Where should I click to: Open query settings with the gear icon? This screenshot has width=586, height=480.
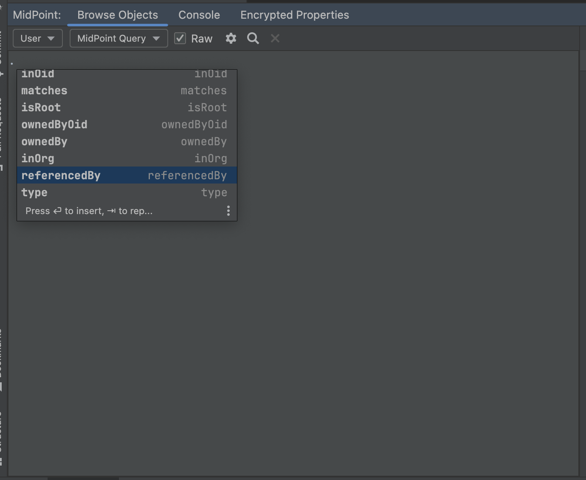click(231, 38)
